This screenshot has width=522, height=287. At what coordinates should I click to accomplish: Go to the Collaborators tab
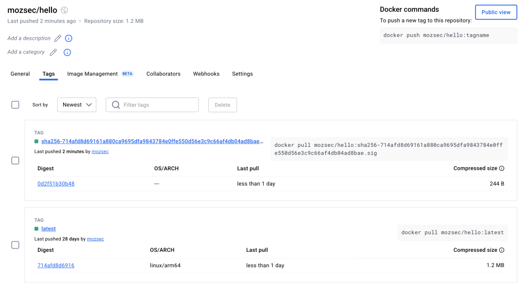(163, 74)
